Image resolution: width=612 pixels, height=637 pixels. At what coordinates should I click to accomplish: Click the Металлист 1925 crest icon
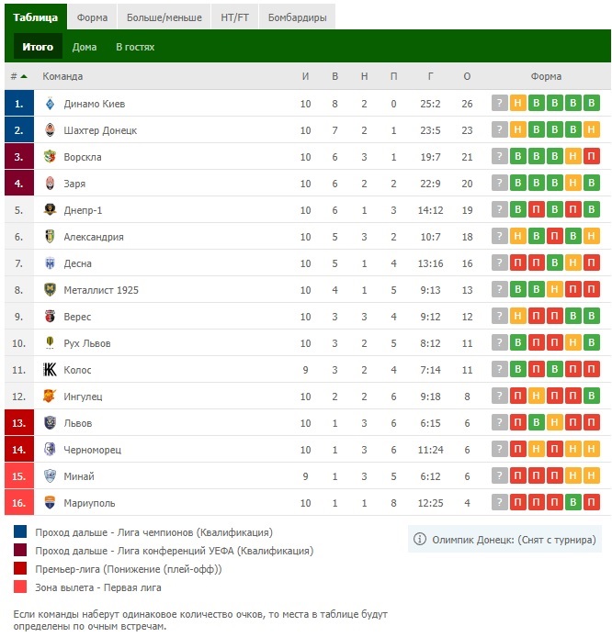(50, 290)
